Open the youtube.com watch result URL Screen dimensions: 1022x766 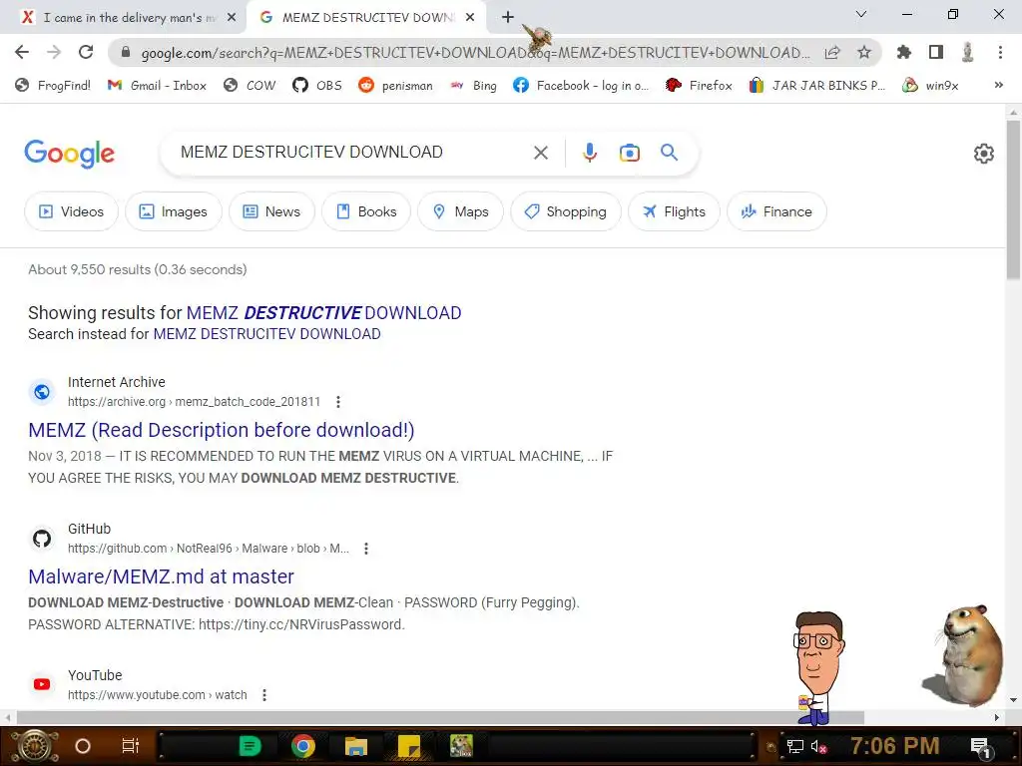(158, 695)
